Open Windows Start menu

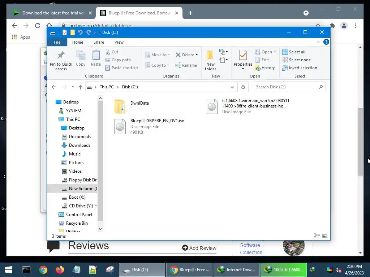[x=9, y=270]
